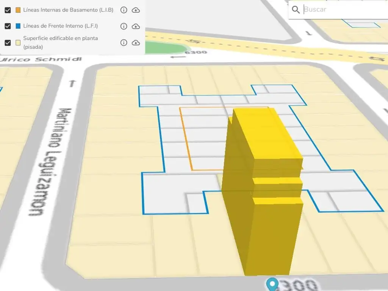Click the yellow Superficie edificable color swatch
This screenshot has height=291, width=388.
(18, 42)
